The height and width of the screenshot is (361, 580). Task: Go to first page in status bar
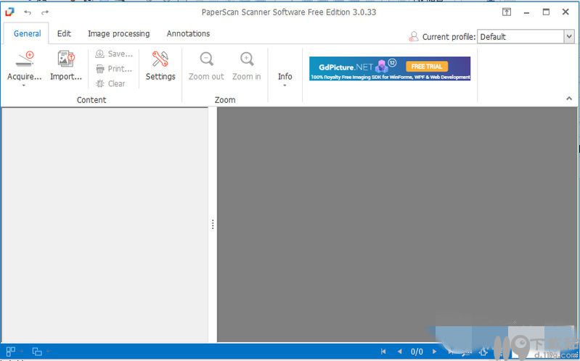coord(383,352)
